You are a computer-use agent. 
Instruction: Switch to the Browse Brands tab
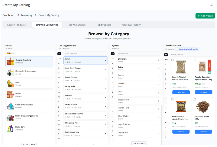77,25
